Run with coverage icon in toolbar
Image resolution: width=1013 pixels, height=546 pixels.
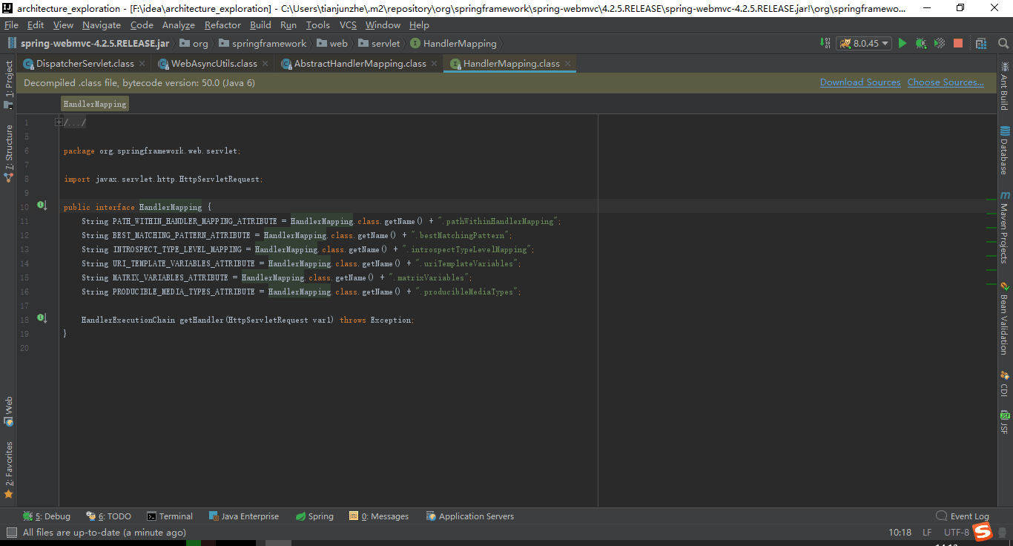click(x=939, y=43)
